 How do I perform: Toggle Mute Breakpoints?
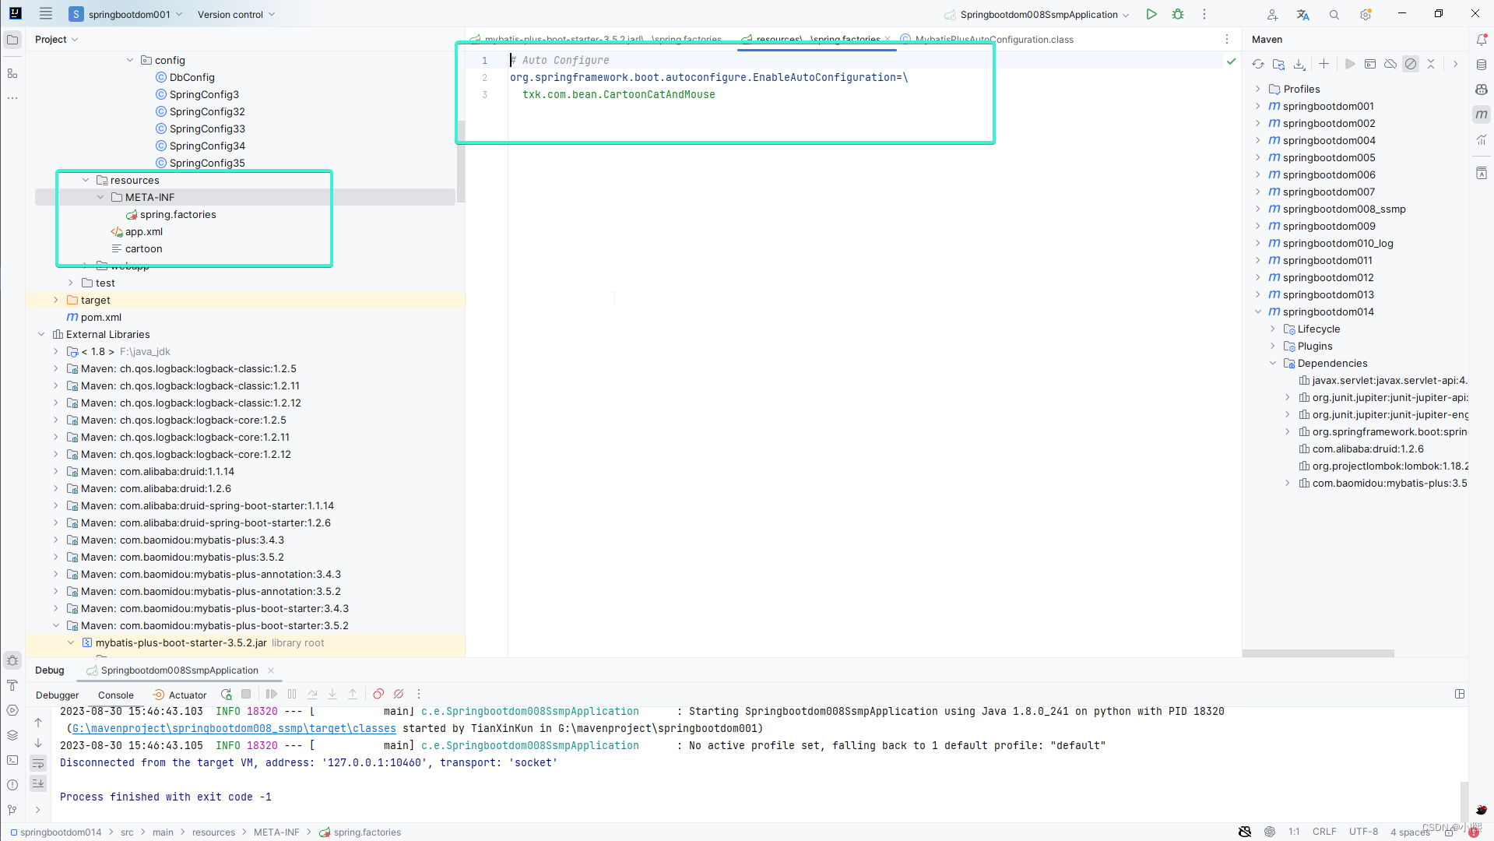(x=399, y=695)
